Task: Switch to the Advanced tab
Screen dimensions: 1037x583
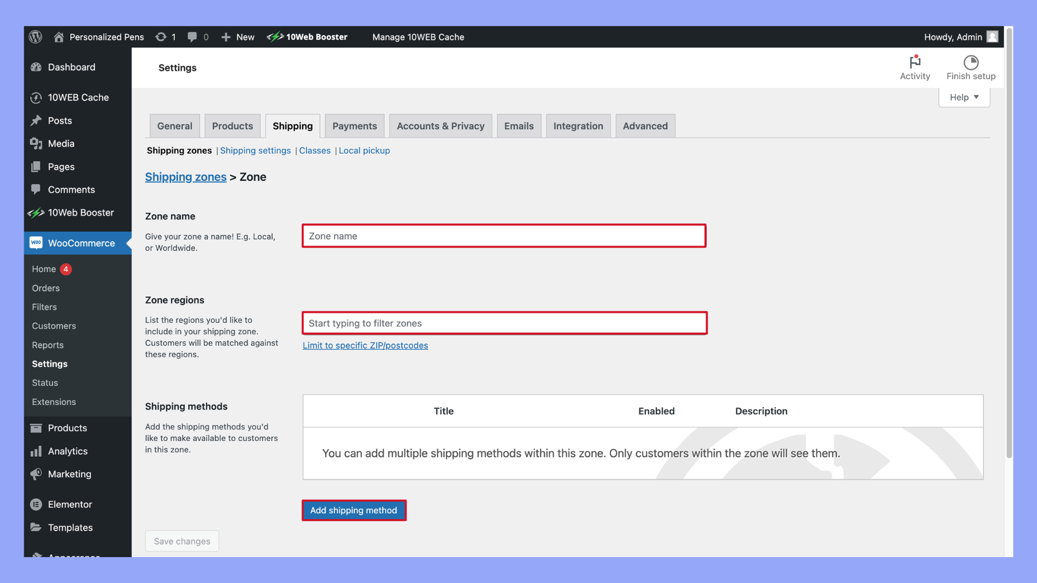Action: [645, 126]
